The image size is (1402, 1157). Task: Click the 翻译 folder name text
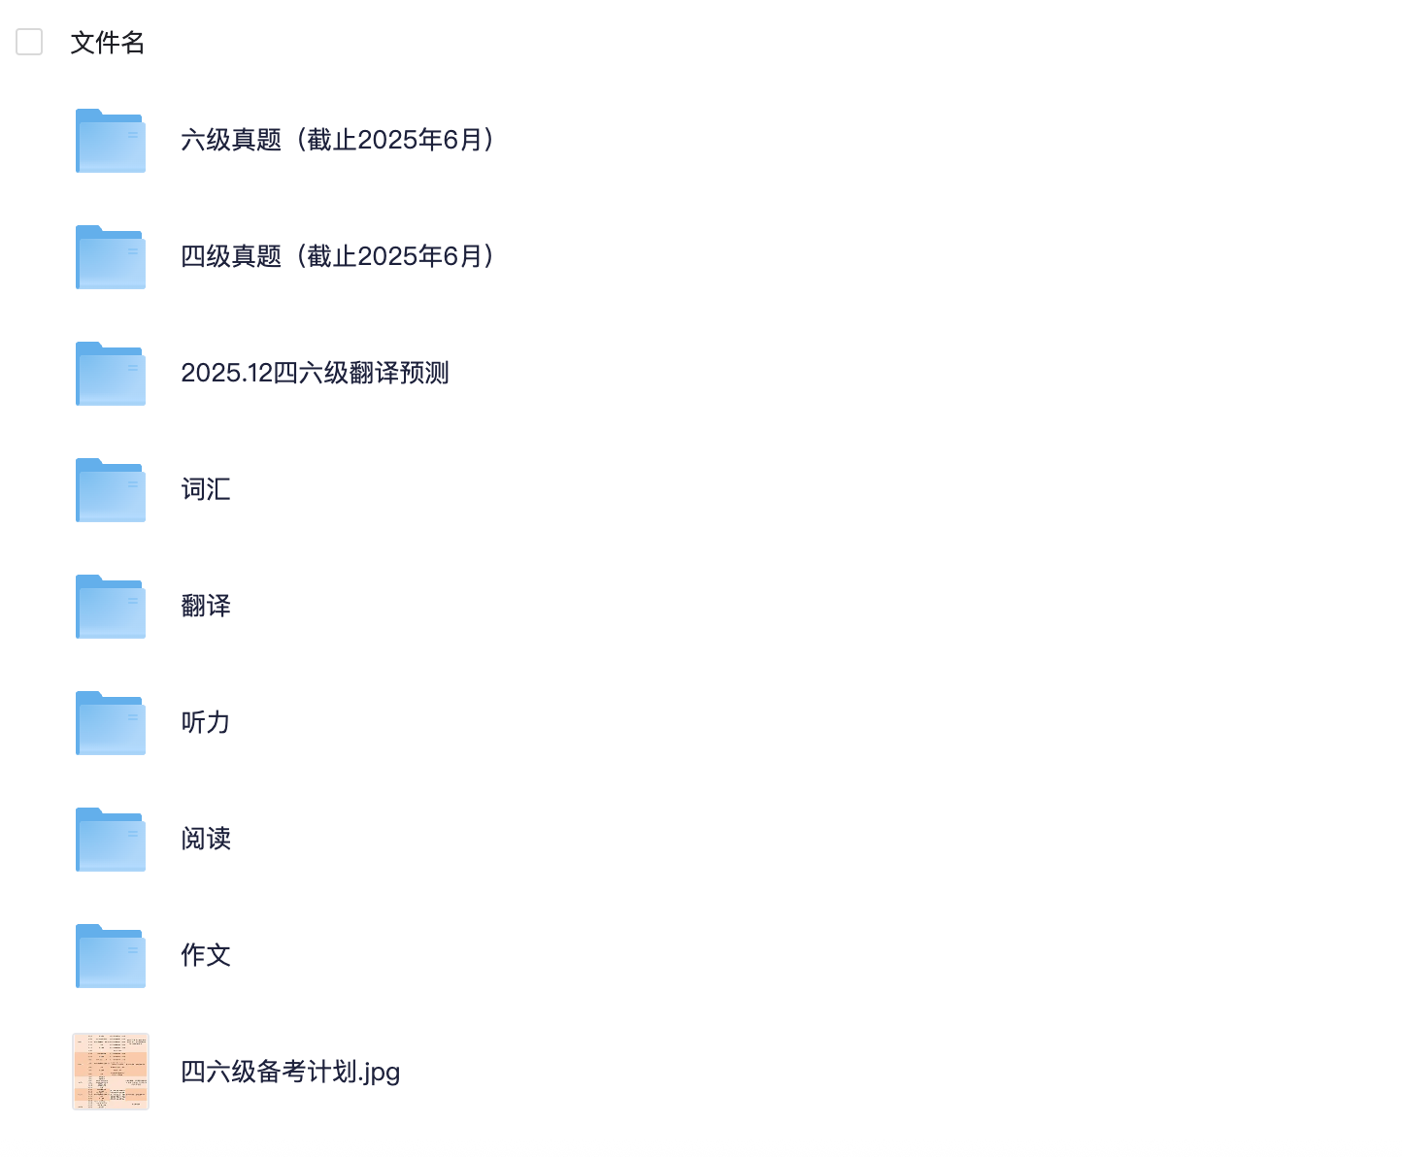pyautogui.click(x=206, y=606)
